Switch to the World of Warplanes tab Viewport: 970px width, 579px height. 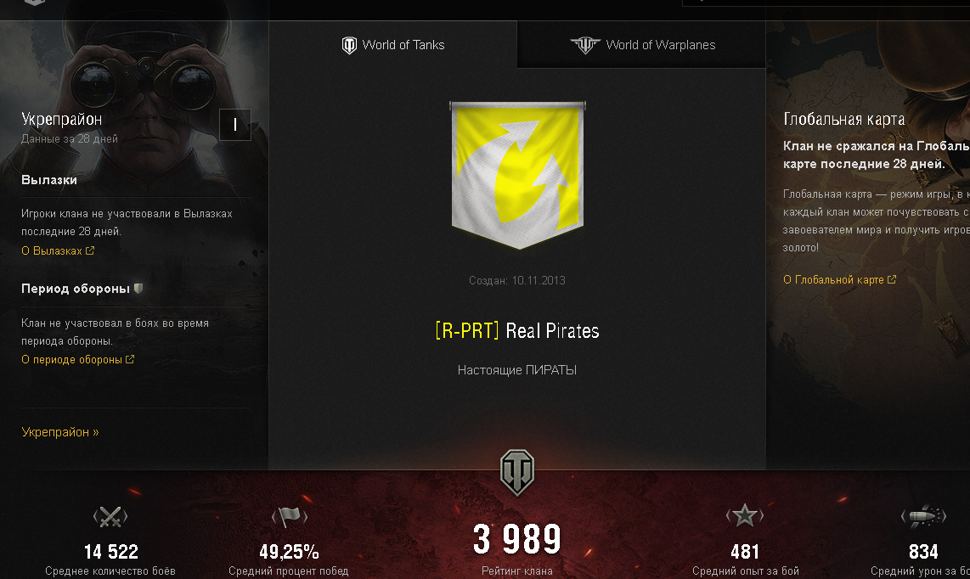(641, 44)
